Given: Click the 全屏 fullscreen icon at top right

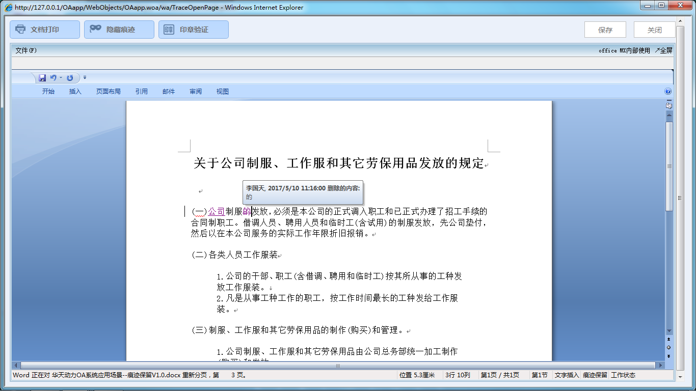Looking at the screenshot, I should click(x=663, y=50).
